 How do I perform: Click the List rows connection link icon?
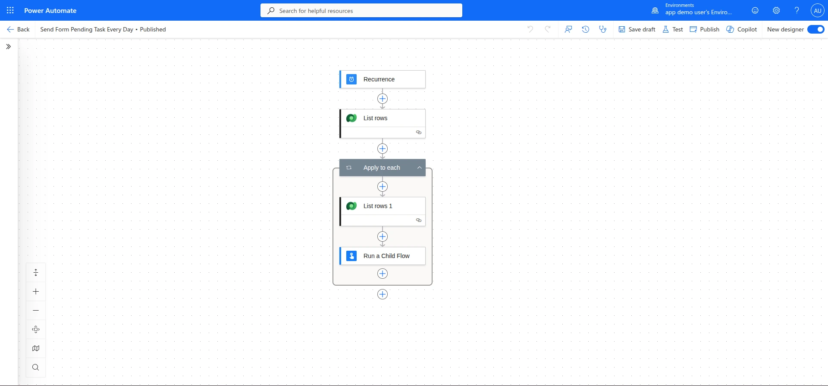pyautogui.click(x=418, y=132)
